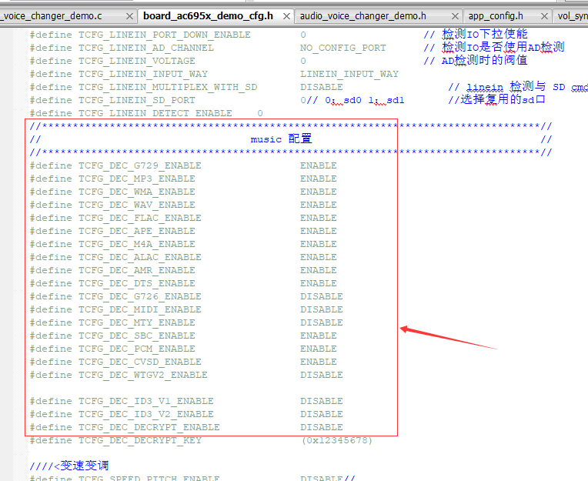This screenshot has width=588, height=481.
Task: Click DISABLE value of TCFG_DEC_WTGV2_ENABLE
Action: tap(322, 376)
